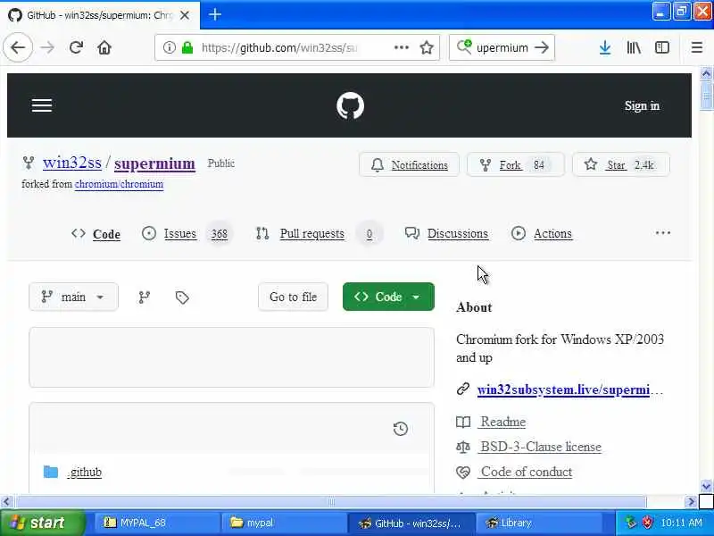Bookmark this page with the star icon
714x536 pixels.
coord(427,47)
